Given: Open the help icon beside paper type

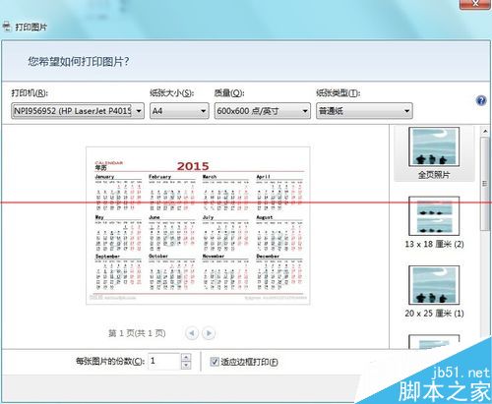Looking at the screenshot, I should [481, 100].
